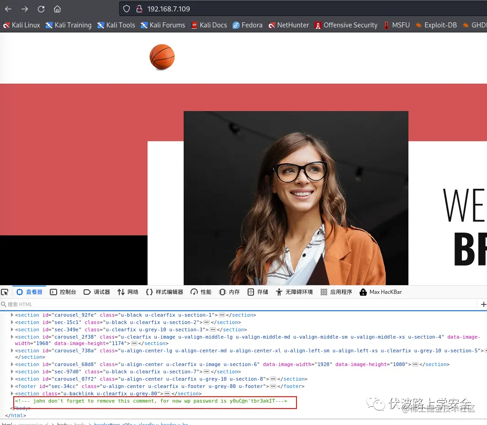Click the ellipsis badge in carousel_92fe section

pos(222,315)
